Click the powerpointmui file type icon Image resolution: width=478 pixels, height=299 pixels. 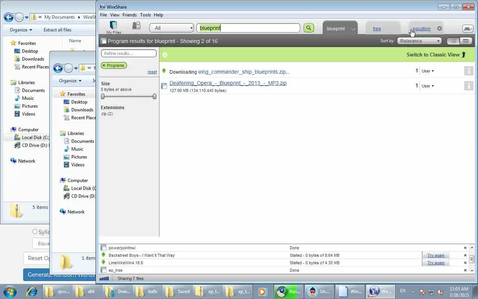103,248
